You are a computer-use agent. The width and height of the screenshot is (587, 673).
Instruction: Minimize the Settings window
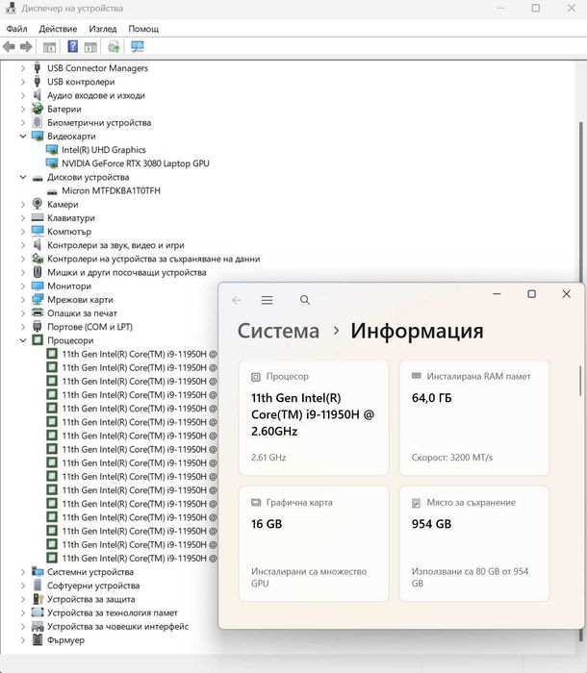click(x=497, y=294)
